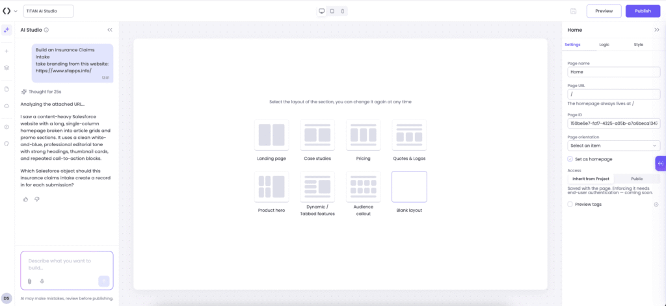Click the AI may make mistakes disclaimer
The image size is (666, 306).
click(67, 298)
